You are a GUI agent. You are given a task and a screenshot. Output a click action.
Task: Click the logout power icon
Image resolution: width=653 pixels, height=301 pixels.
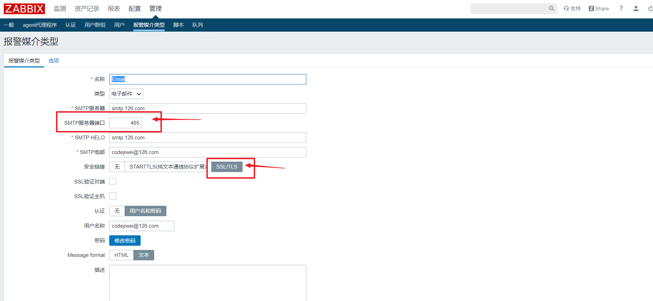pyautogui.click(x=650, y=9)
